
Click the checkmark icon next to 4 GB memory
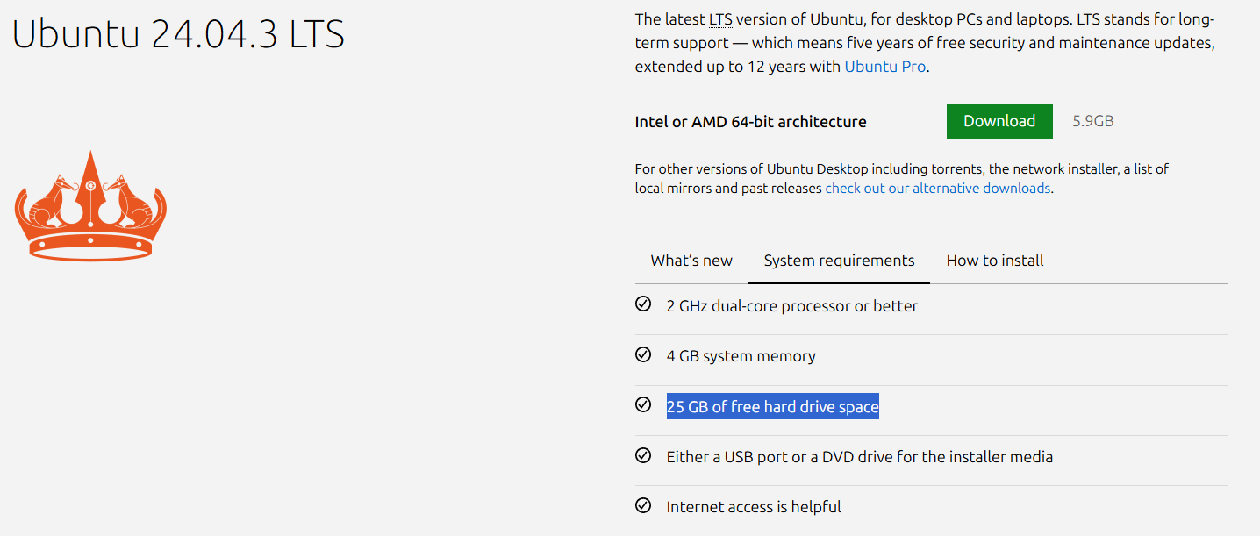(x=643, y=354)
